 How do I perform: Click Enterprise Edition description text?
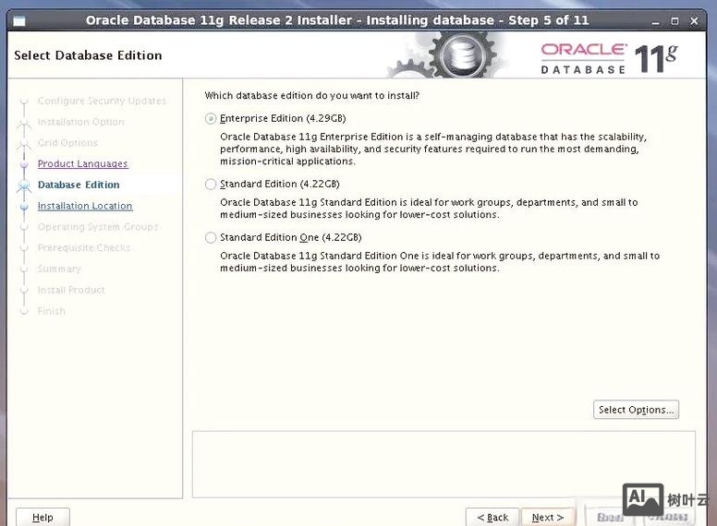[x=433, y=149]
